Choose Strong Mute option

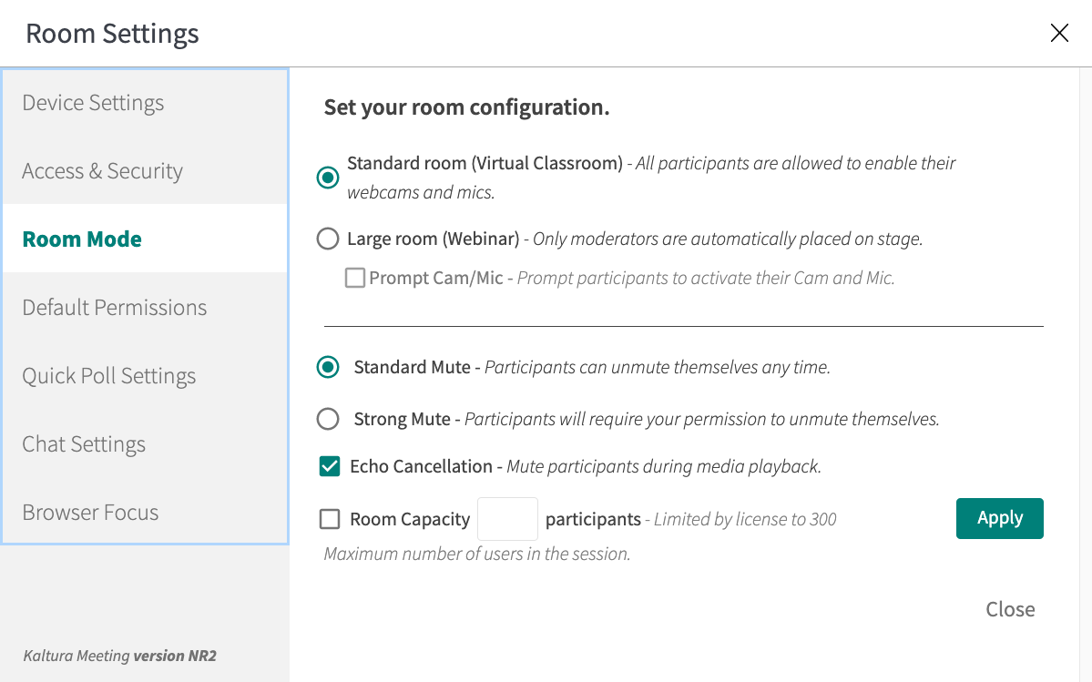328,420
